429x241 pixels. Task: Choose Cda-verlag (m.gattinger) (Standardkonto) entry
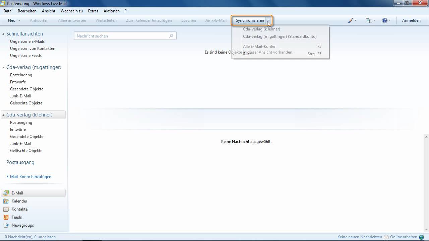[281, 36]
